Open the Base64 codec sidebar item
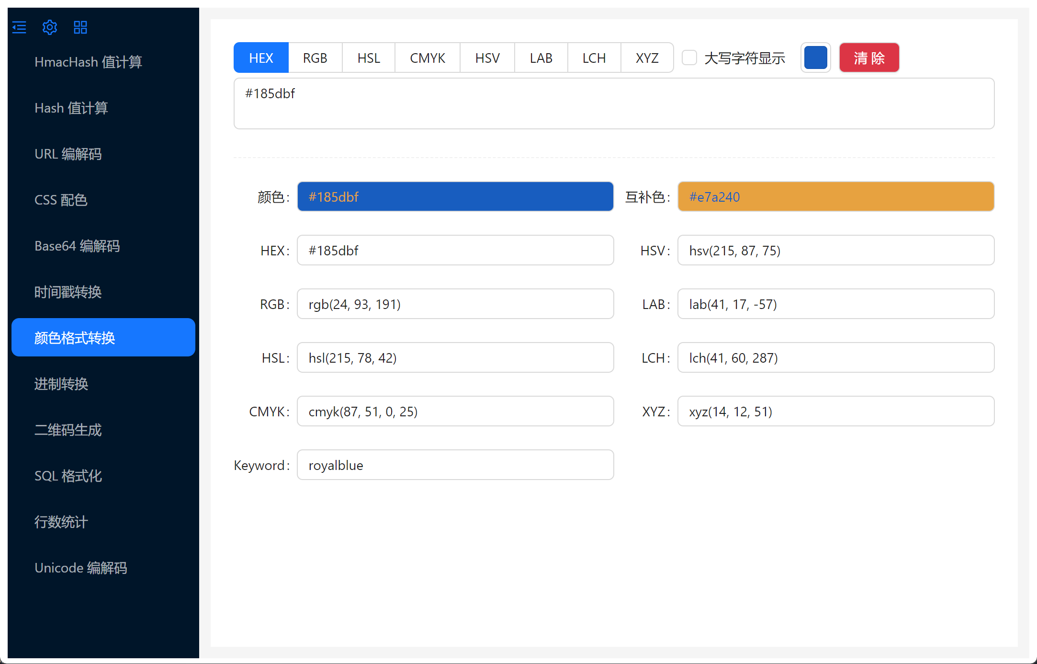This screenshot has width=1037, height=664. [77, 246]
